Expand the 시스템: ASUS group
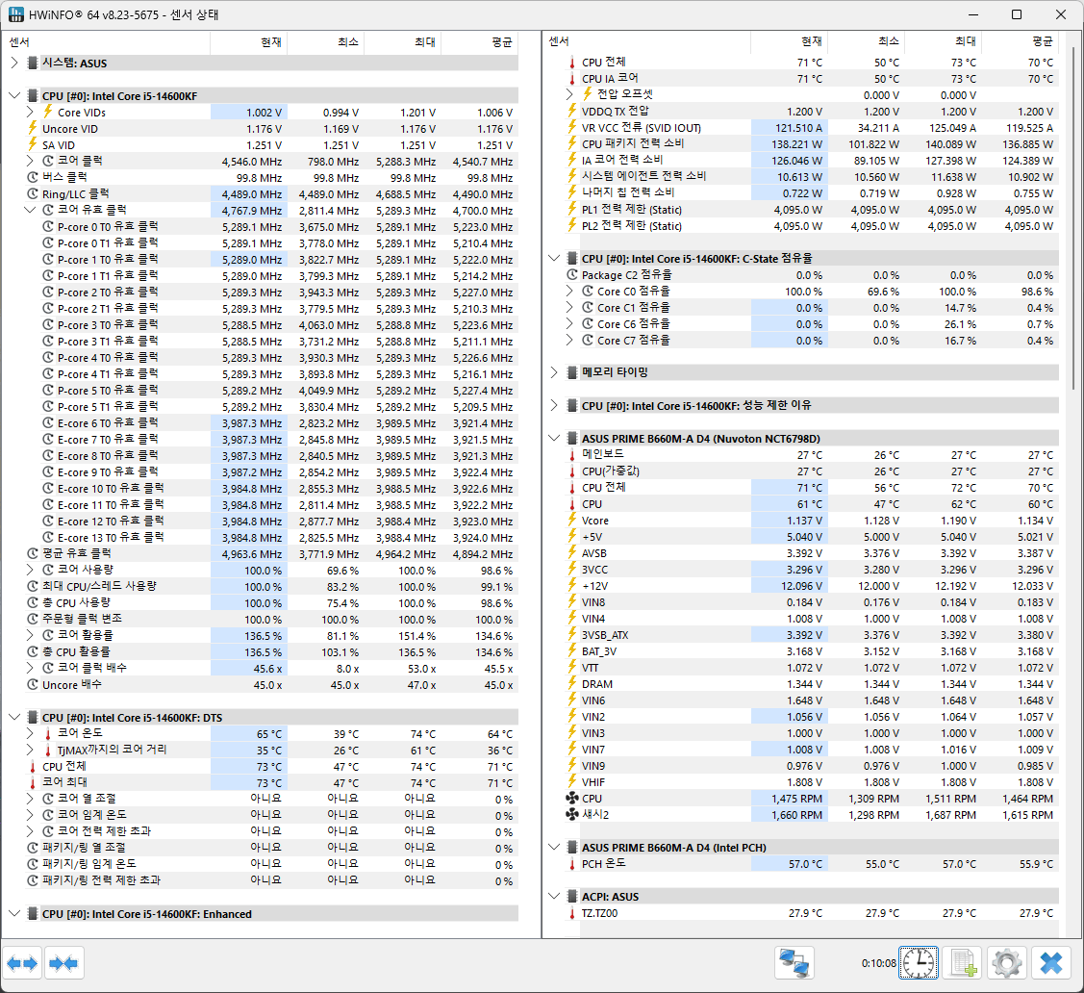1084x993 pixels. click(14, 63)
